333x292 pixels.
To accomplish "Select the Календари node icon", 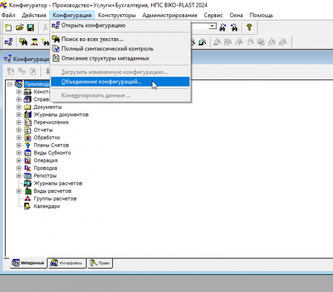I will tap(27, 206).
